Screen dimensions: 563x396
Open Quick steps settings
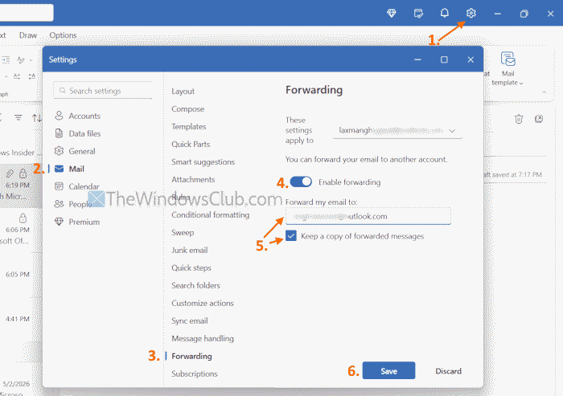[x=191, y=267]
